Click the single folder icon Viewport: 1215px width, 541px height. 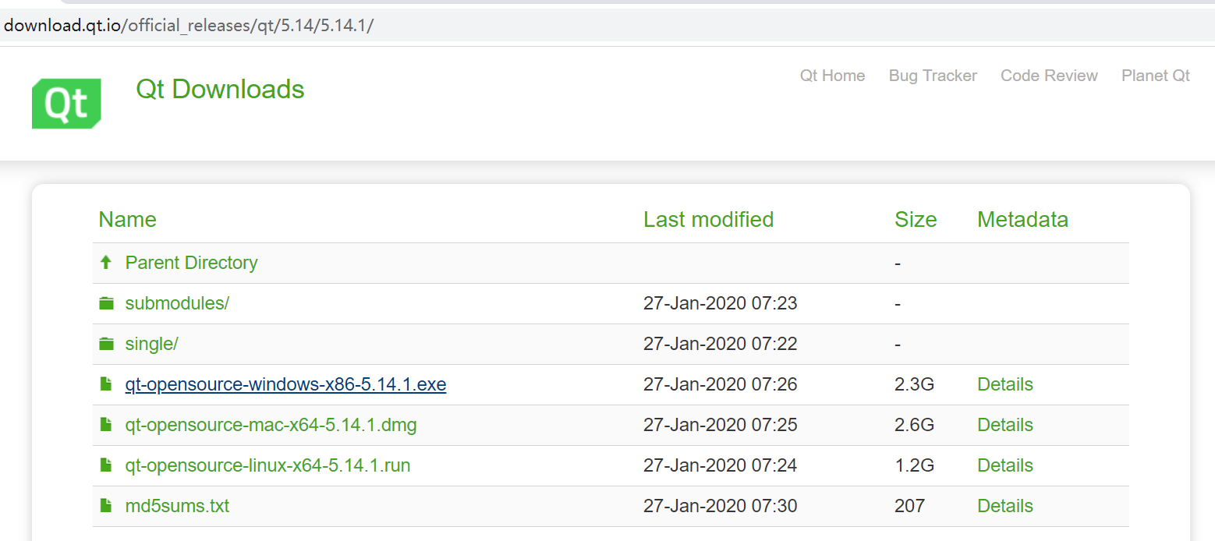coord(106,344)
